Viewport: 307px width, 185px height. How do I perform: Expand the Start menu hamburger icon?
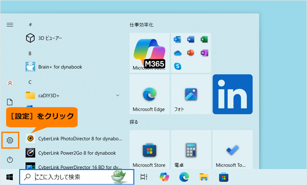pyautogui.click(x=10, y=25)
